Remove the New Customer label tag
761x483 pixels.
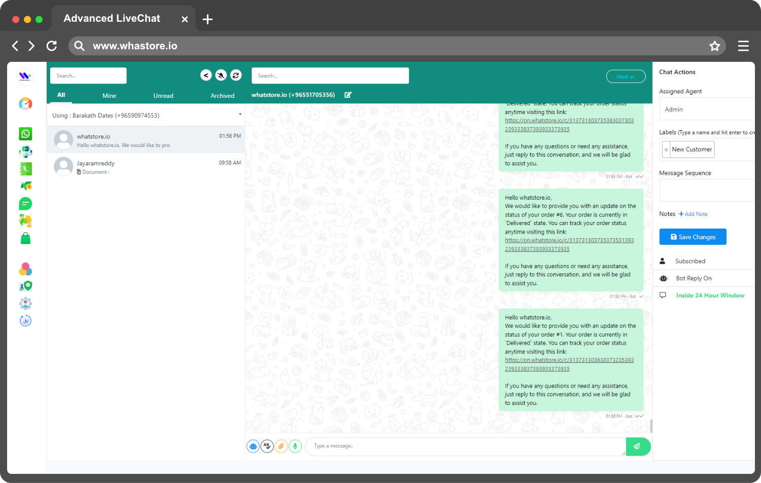[666, 150]
